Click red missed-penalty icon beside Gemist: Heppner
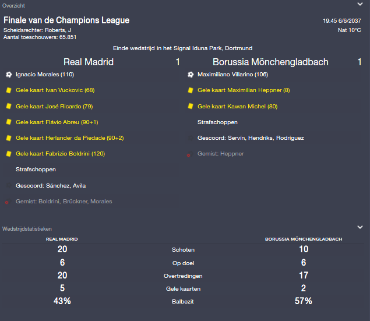The image size is (370, 321). (x=189, y=155)
